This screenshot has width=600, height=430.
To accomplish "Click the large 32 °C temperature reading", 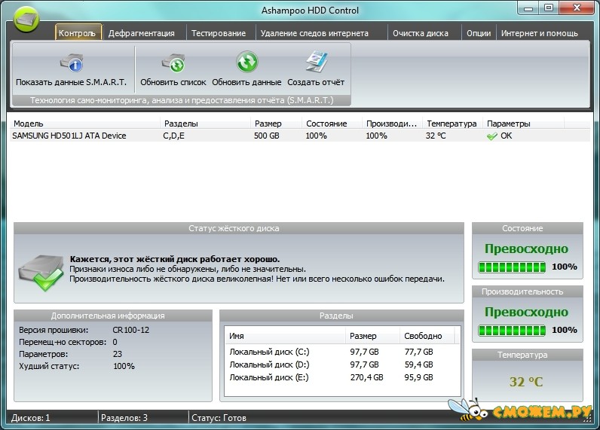I will (x=526, y=382).
